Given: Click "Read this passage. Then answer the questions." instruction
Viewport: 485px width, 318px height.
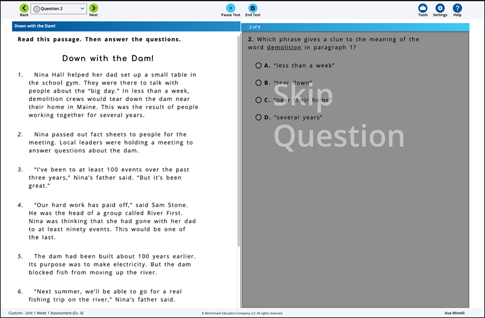Looking at the screenshot, I should [99, 39].
